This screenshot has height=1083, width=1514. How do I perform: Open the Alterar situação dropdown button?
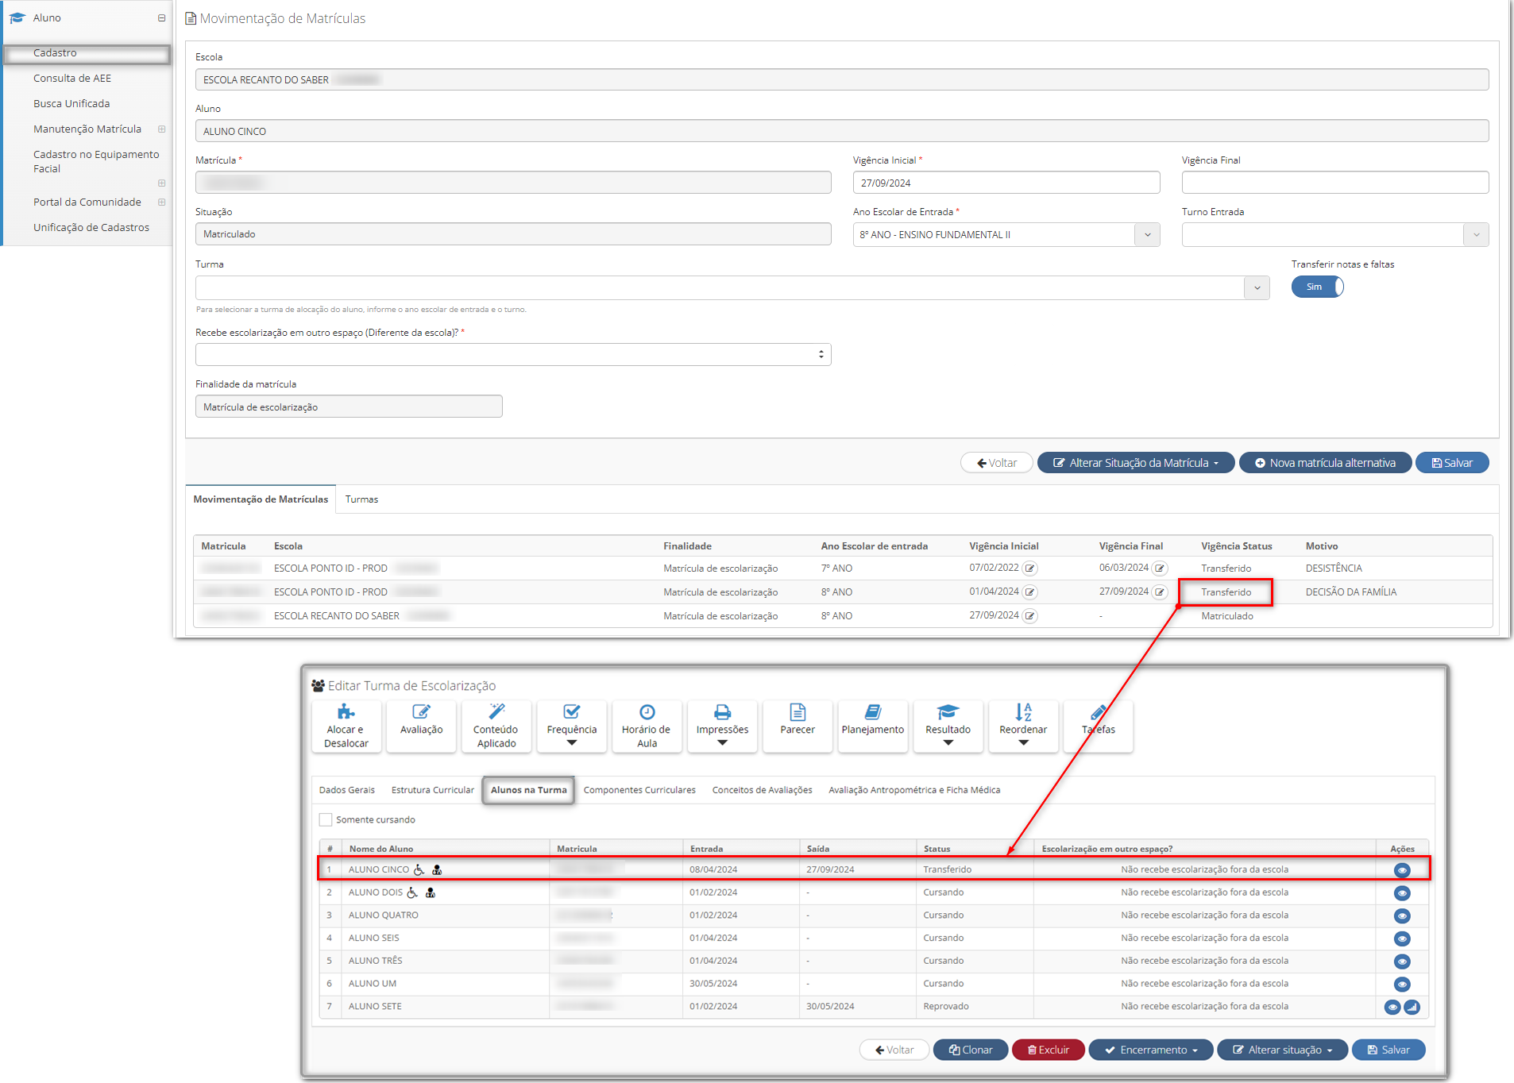[1282, 1050]
